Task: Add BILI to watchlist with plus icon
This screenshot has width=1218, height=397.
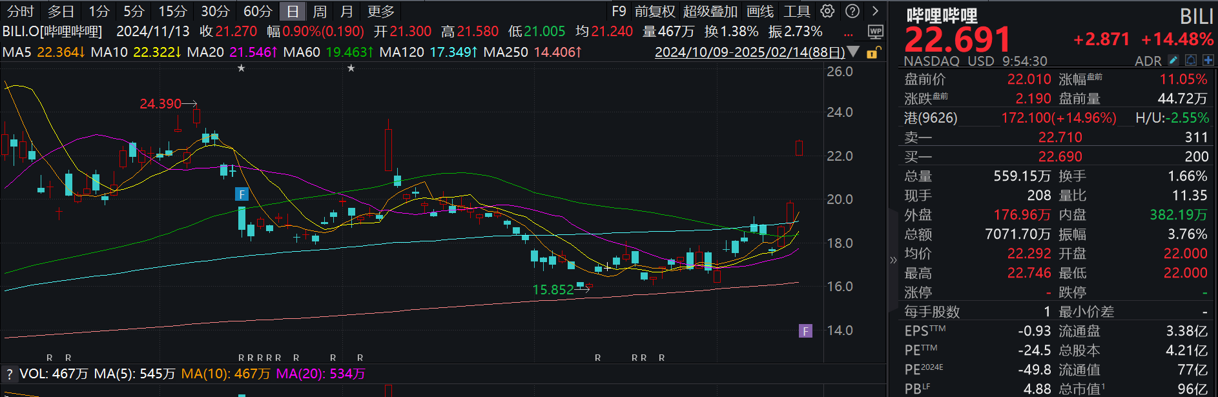Action: coord(1208,61)
